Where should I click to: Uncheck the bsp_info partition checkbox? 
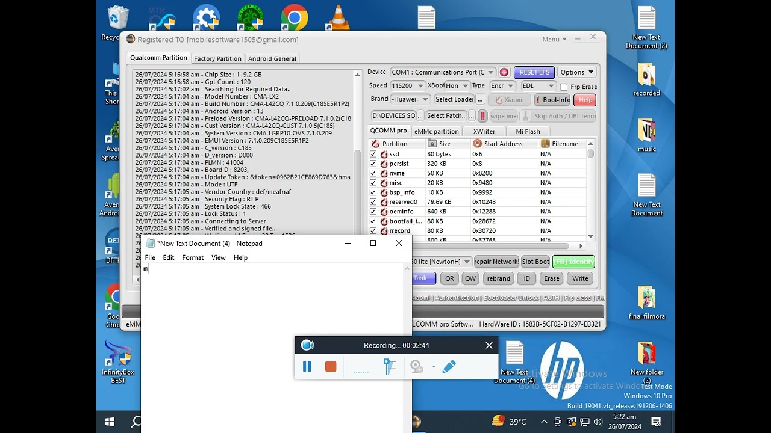[x=373, y=192]
